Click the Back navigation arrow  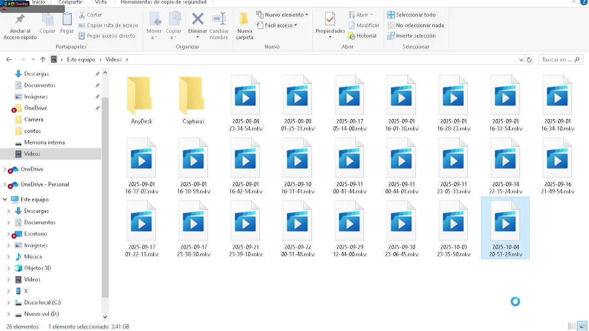[9, 60]
